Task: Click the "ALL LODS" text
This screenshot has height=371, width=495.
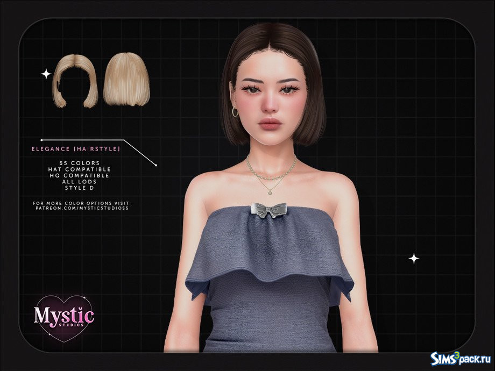Action: 80,182
